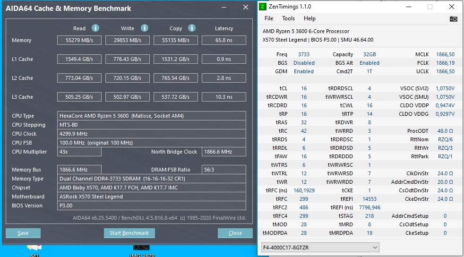Image resolution: width=464 pixels, height=257 pixels.
Task: Click the L2 Cache read 773.04 GB/s value
Action: click(x=79, y=78)
